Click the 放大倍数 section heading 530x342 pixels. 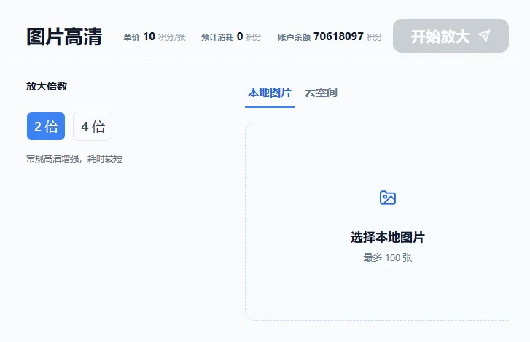[x=47, y=86]
